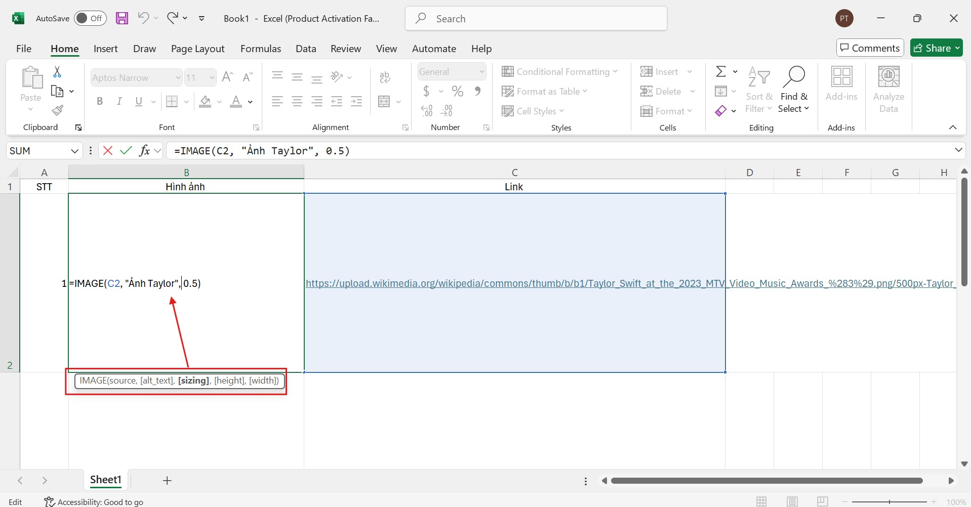
Task: Click the Cut scissors icon
Action: pyautogui.click(x=57, y=72)
